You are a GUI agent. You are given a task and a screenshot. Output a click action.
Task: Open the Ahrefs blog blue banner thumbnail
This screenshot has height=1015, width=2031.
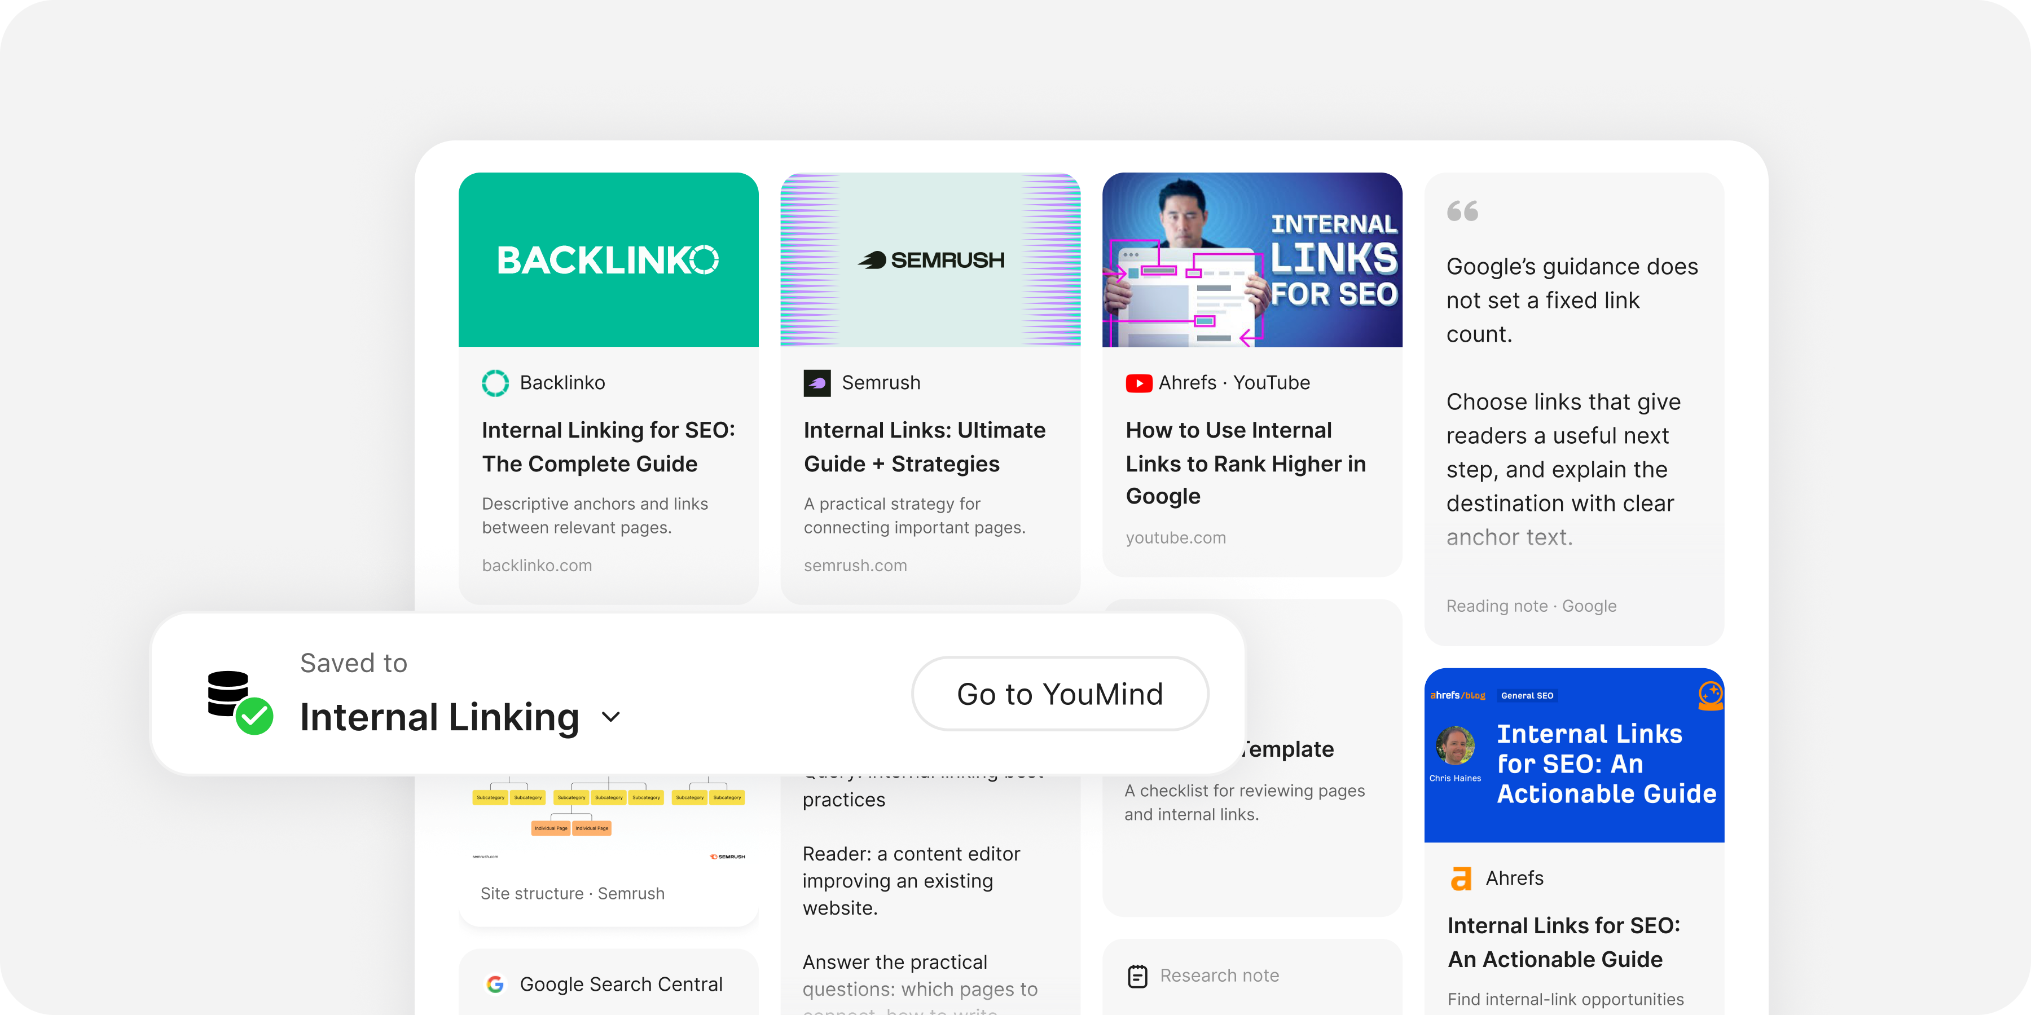1573,755
